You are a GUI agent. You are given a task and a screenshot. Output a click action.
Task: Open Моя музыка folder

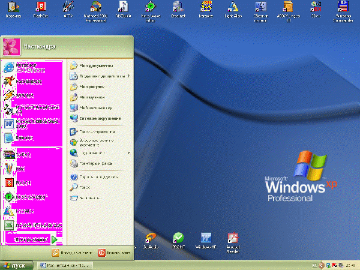pos(100,97)
